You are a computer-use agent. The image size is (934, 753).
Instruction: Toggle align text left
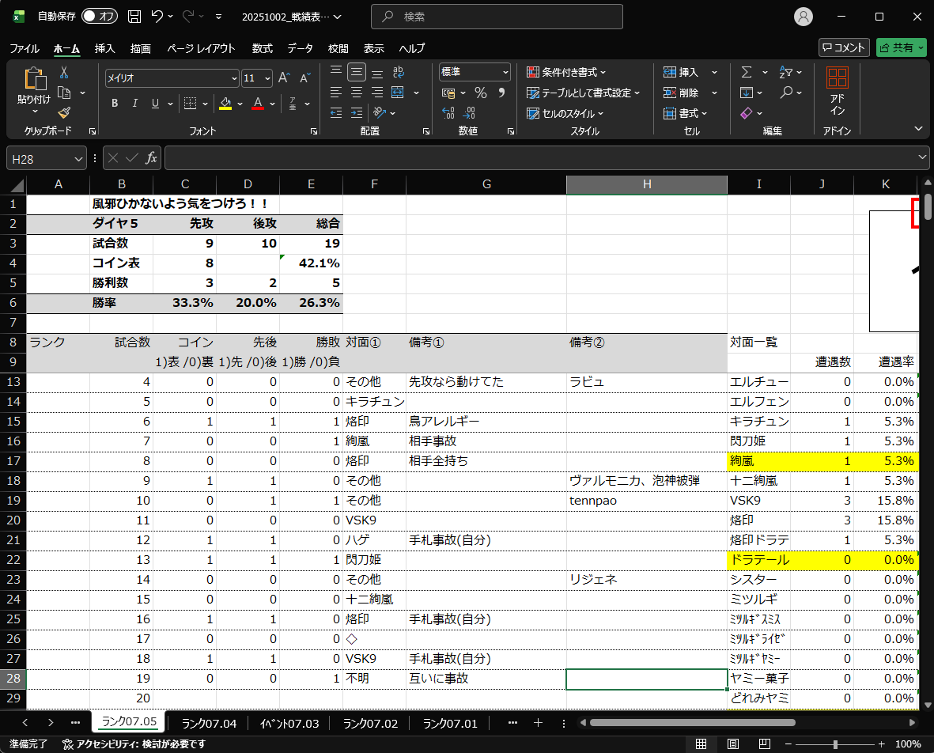pos(336,93)
